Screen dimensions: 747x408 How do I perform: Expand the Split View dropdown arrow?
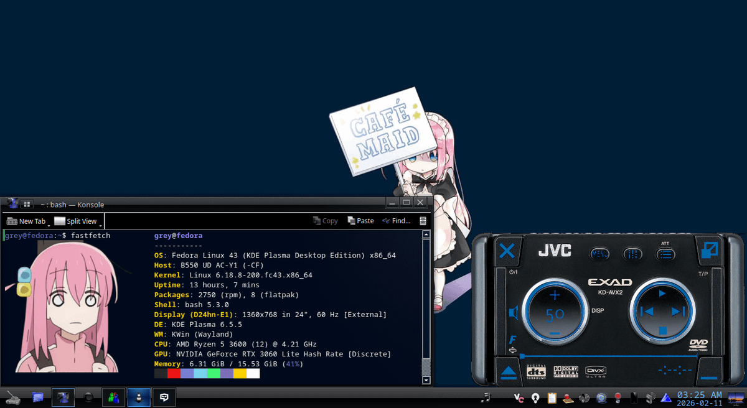click(x=100, y=225)
